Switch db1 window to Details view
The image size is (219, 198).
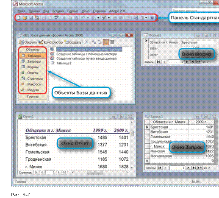tap(112, 42)
